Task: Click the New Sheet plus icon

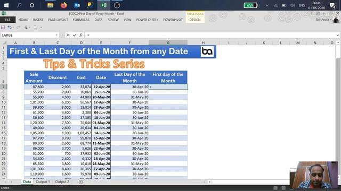Action: (x=80, y=182)
